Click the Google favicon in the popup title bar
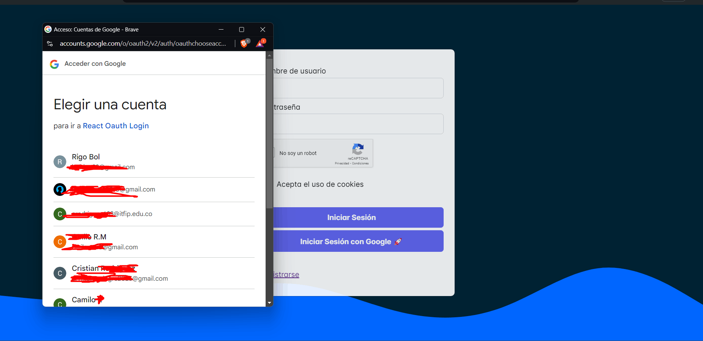 click(48, 29)
